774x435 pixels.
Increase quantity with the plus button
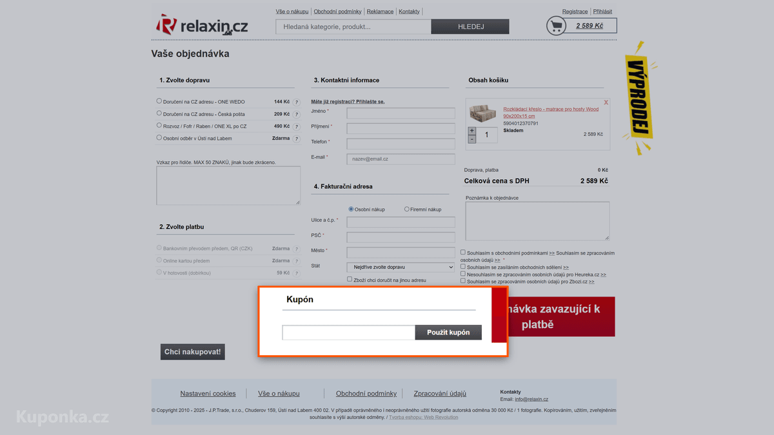point(472,131)
